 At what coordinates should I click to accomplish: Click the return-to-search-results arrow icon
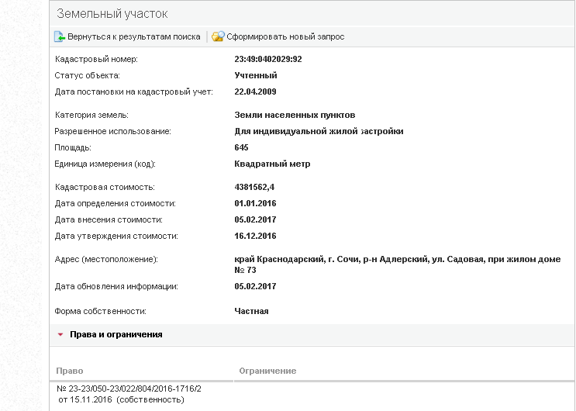pyautogui.click(x=60, y=36)
